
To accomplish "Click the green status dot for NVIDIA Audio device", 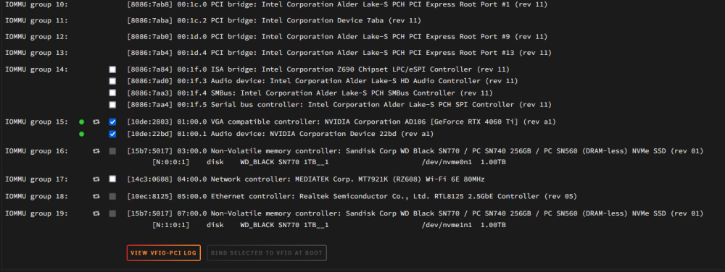I will [82, 134].
